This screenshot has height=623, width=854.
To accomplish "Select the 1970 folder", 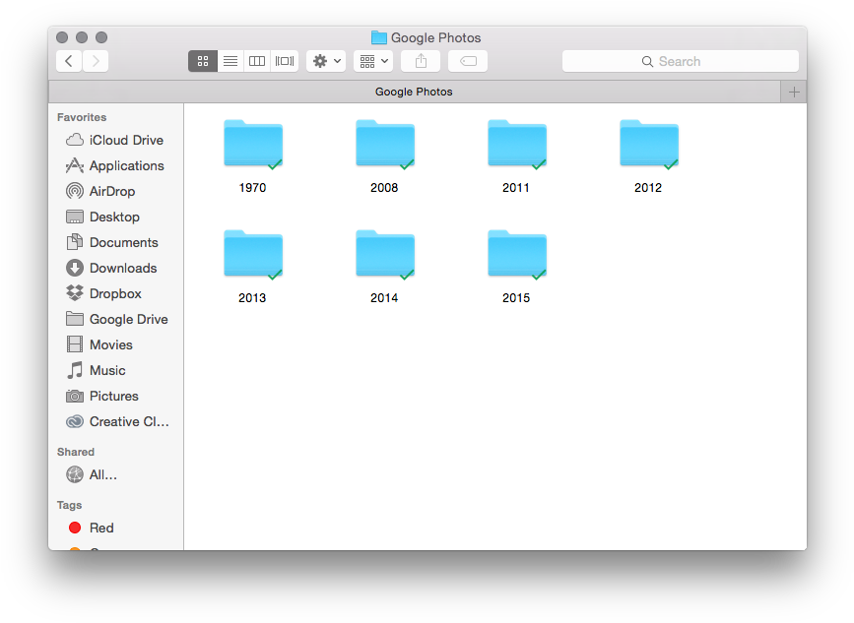I will 252,148.
